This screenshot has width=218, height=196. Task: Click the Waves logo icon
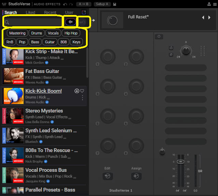(x=4, y=4)
